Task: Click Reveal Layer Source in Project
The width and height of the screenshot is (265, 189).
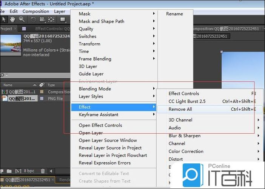Action: 110,148
